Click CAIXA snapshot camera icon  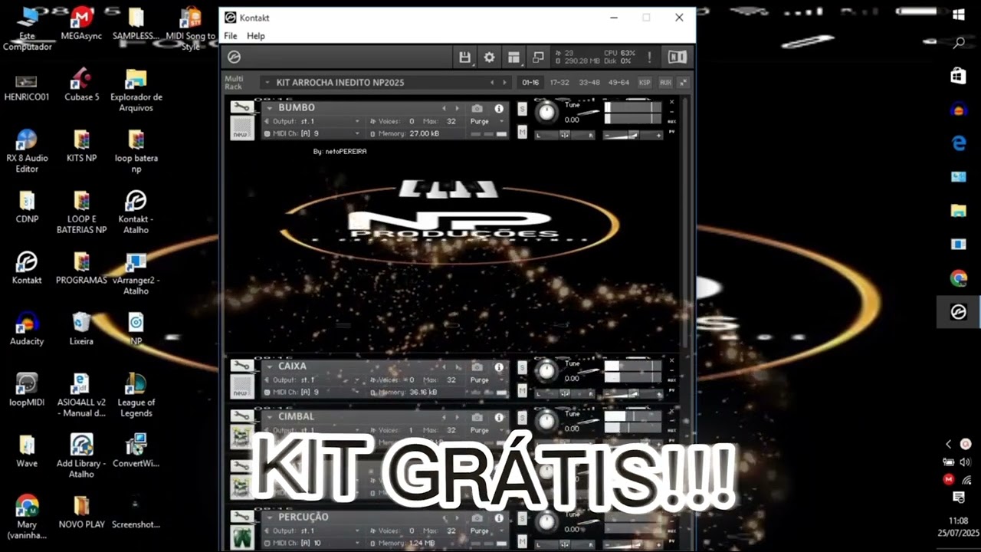pos(477,367)
